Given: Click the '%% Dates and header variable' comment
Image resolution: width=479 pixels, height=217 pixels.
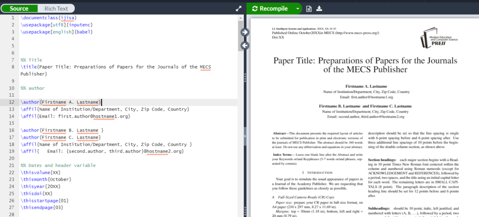Looking at the screenshot, I should (58, 165).
